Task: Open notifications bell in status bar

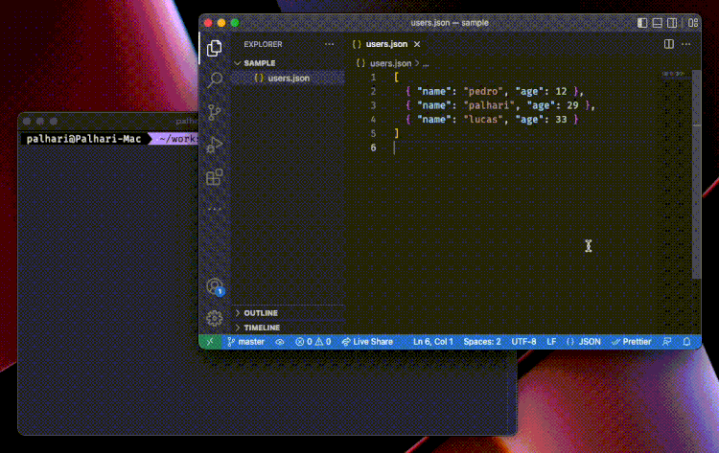Action: (686, 342)
